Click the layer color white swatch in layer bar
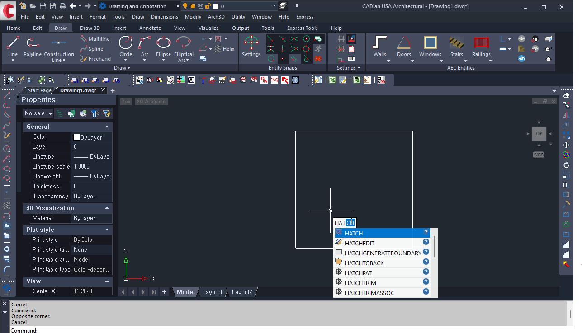582x333 pixels. 216,6
